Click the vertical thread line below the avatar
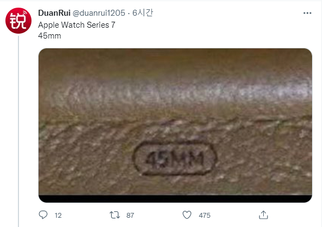 click(x=18, y=131)
